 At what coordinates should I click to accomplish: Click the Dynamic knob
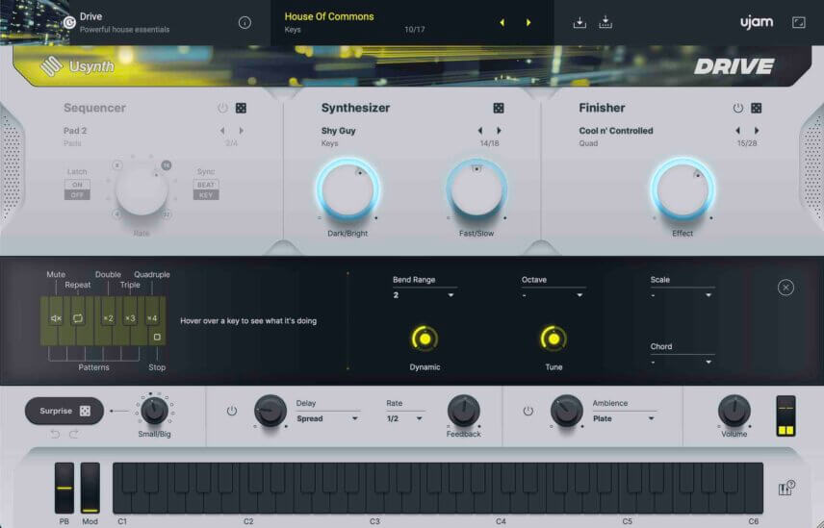(425, 339)
